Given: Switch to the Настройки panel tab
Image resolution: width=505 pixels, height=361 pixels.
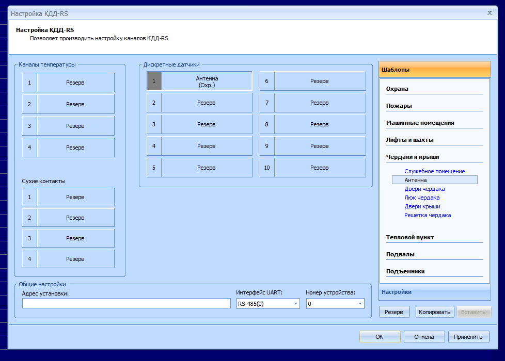Looking at the screenshot, I should (x=397, y=292).
